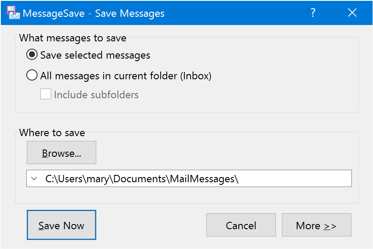Click the double chevron on the More button
Screen dimensions: 373x249
click(330, 226)
